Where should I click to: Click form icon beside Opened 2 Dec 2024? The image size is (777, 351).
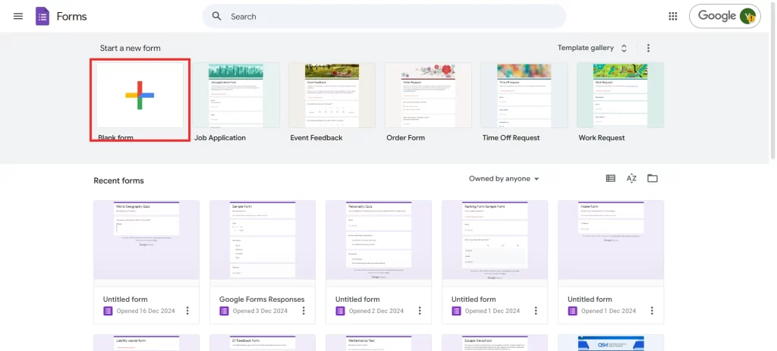click(x=340, y=311)
